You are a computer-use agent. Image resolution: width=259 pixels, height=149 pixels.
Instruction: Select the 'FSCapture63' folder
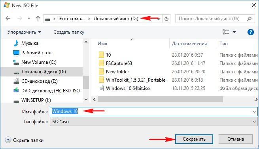[119, 63]
